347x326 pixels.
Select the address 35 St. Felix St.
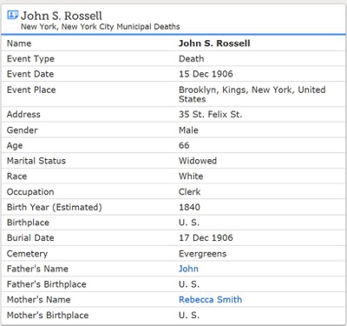tap(210, 114)
